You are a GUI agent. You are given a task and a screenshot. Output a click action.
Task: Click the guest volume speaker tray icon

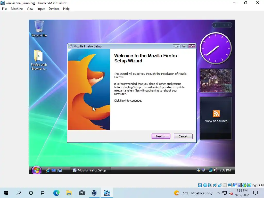(215, 170)
